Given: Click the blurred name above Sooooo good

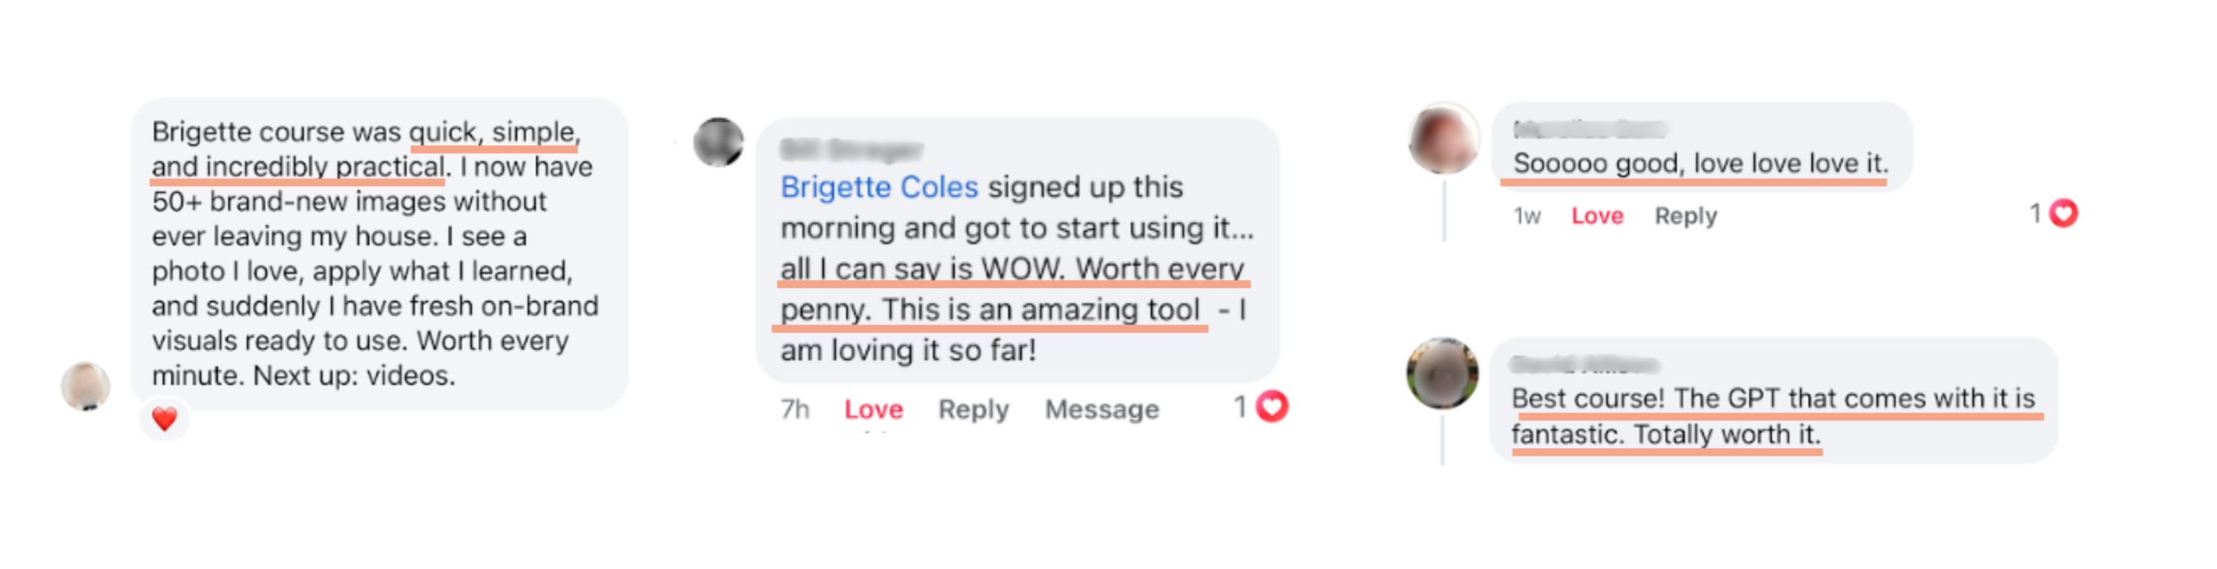Looking at the screenshot, I should (1588, 130).
